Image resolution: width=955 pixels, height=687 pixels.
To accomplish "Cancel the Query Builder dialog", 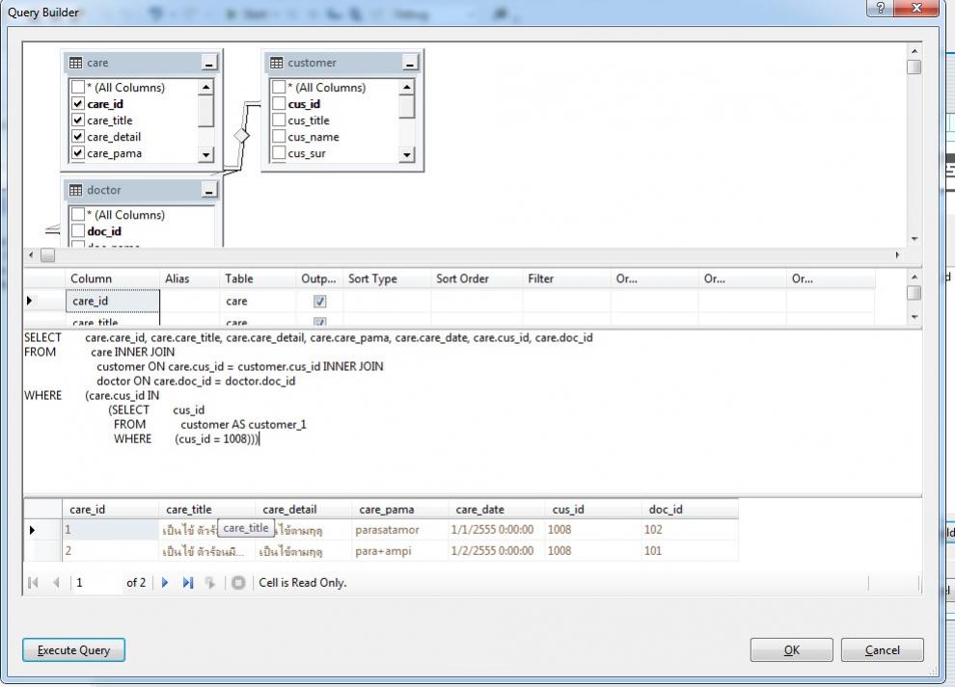I will coord(882,649).
